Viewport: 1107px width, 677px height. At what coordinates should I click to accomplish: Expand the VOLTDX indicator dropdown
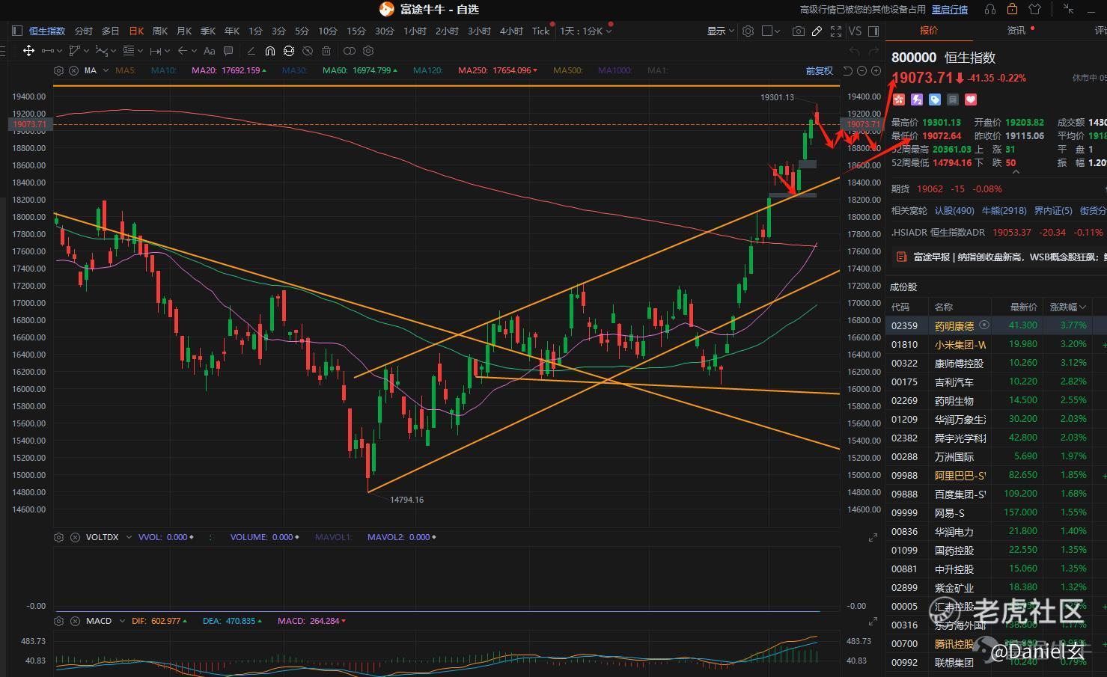[129, 537]
